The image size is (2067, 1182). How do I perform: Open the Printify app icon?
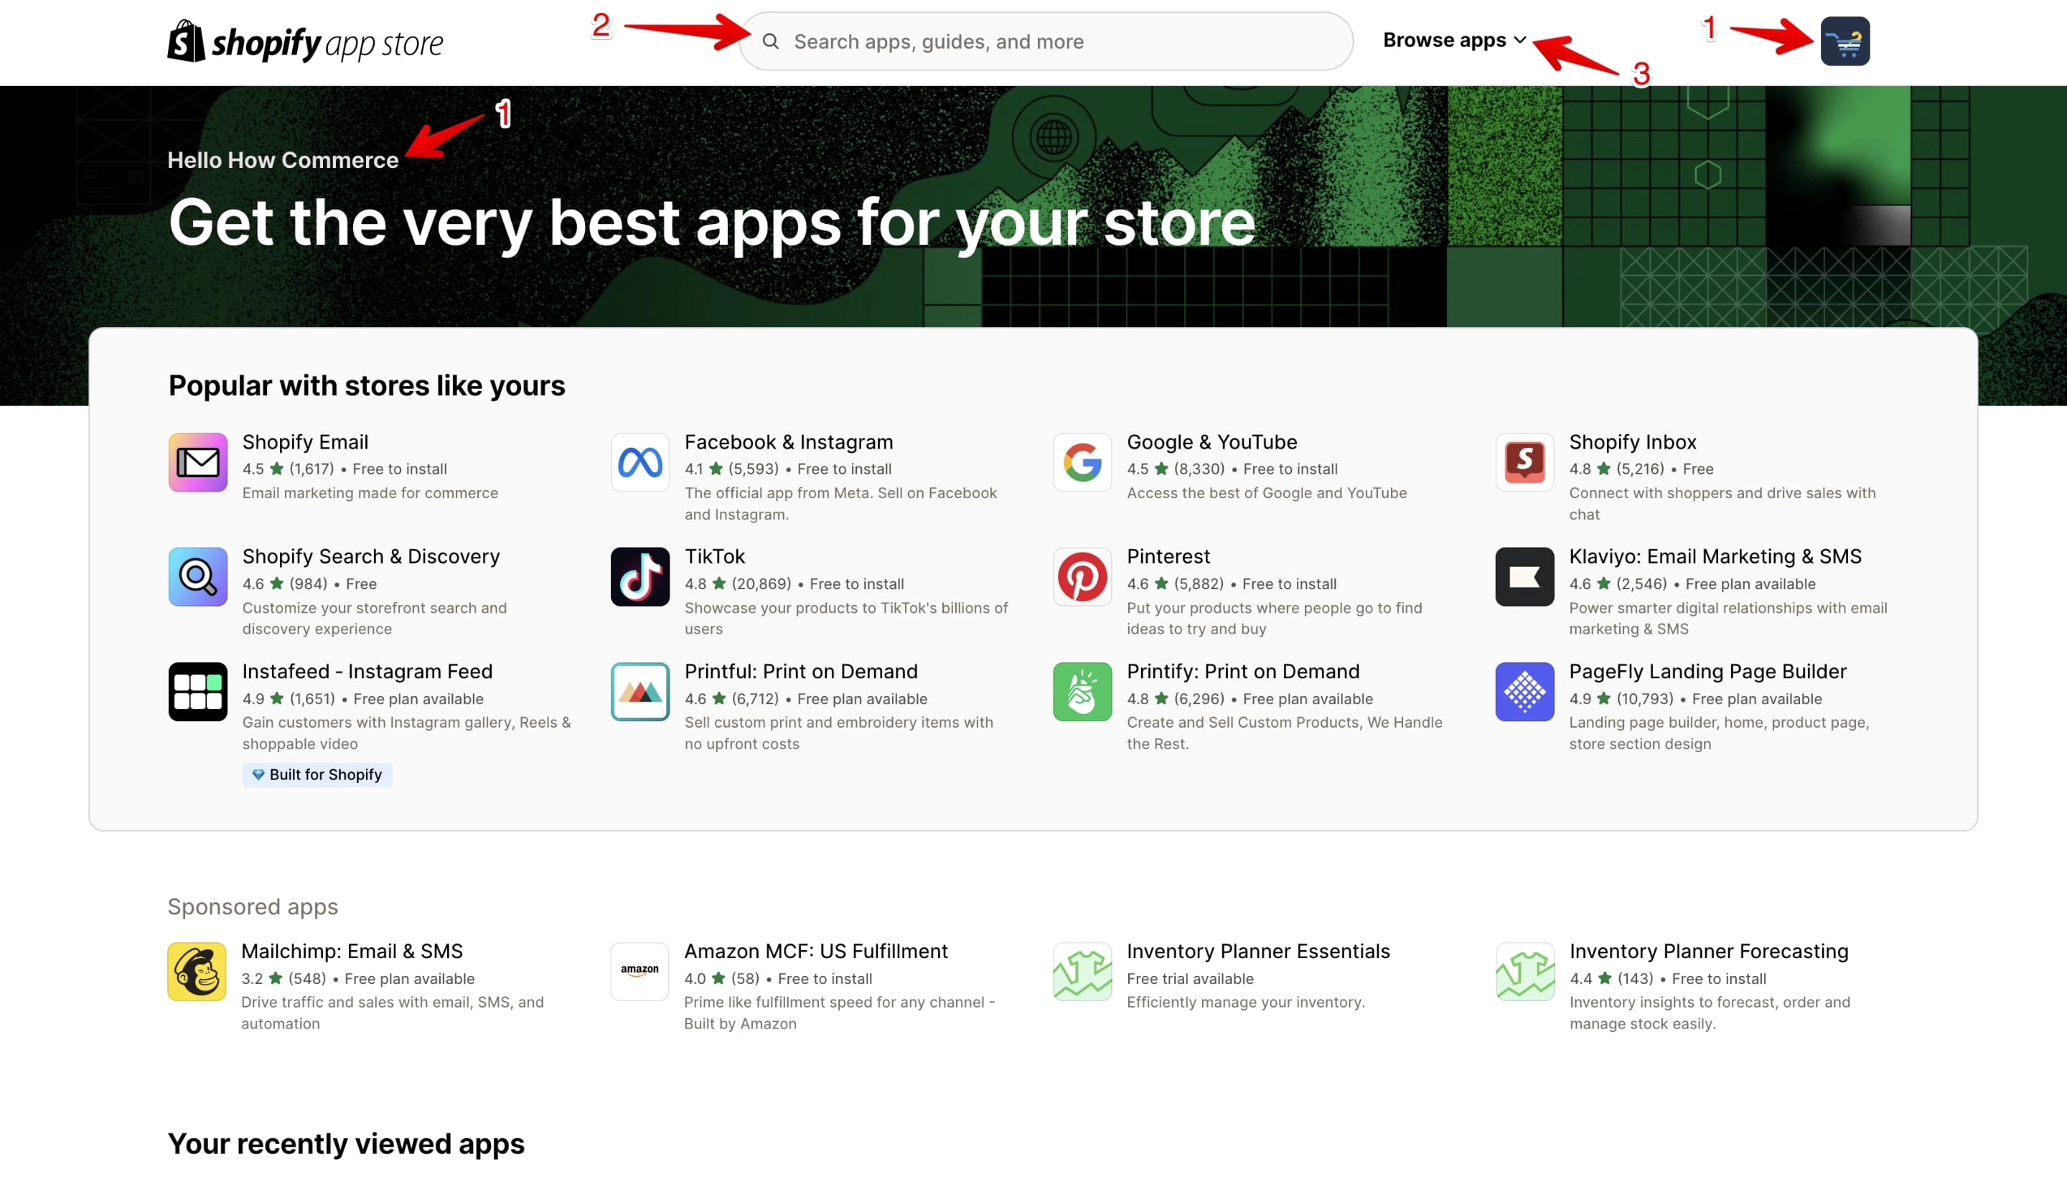click(1082, 692)
